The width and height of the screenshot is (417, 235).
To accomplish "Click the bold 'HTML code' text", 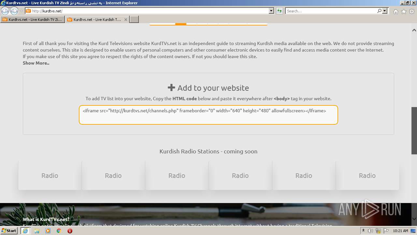I will (x=184, y=99).
